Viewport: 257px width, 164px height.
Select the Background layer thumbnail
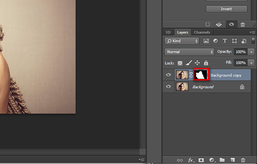[182, 86]
